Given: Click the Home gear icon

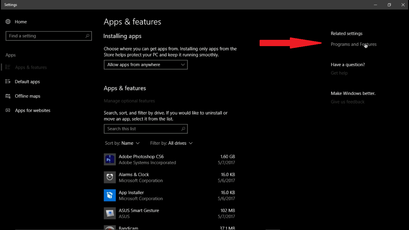Looking at the screenshot, I should (8, 22).
